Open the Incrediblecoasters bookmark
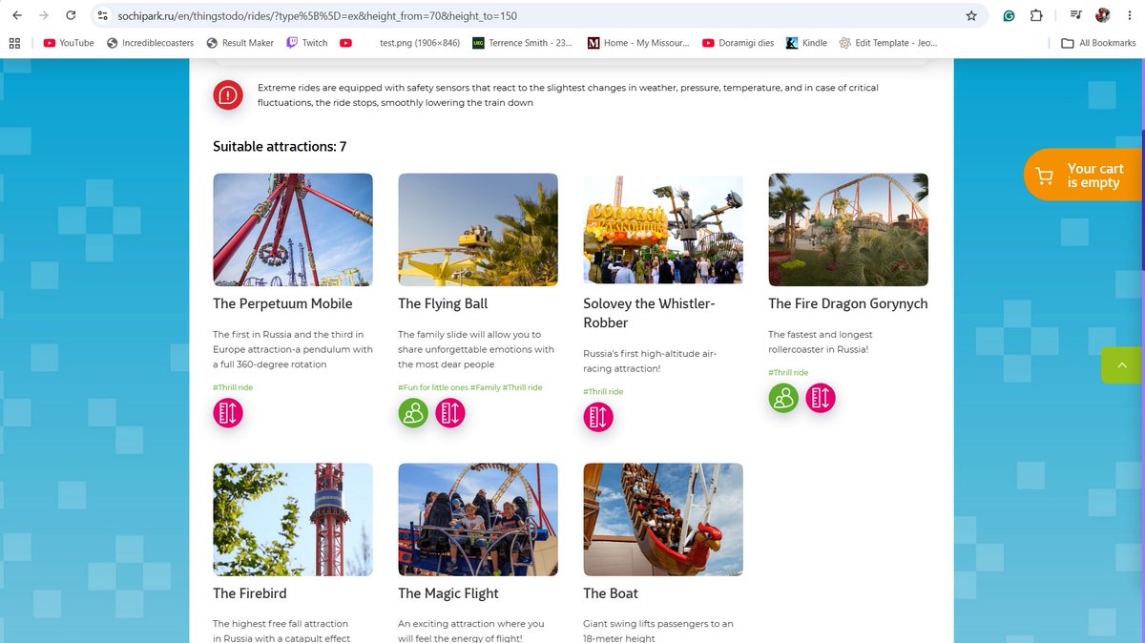The image size is (1145, 643). tap(150, 43)
